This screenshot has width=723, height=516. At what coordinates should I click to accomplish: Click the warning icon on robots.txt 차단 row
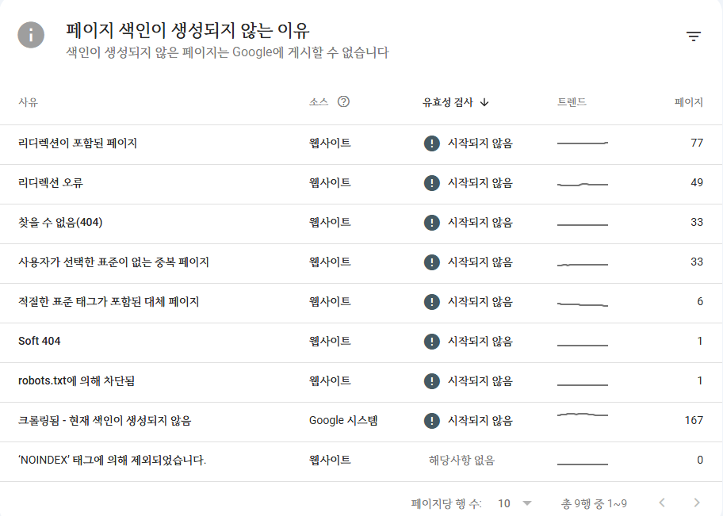tap(430, 381)
